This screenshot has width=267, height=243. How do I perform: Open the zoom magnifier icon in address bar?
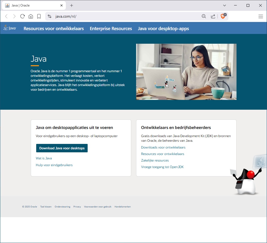(x=204, y=16)
